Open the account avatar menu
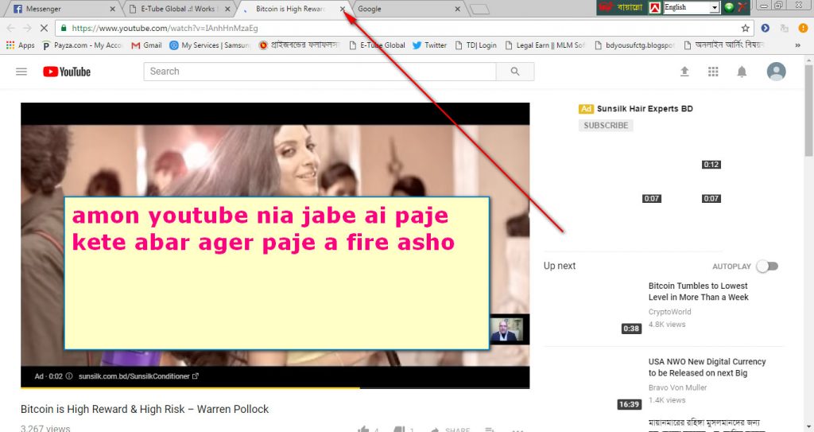The height and width of the screenshot is (432, 814). pyautogui.click(x=776, y=72)
